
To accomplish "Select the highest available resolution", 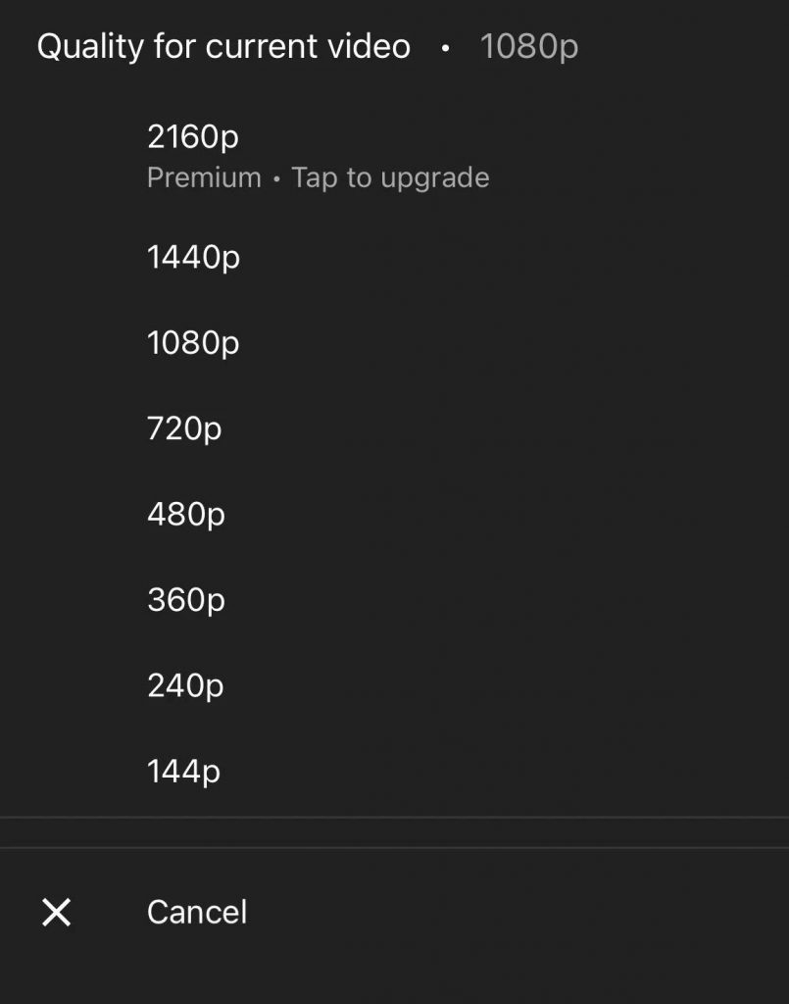I will coord(192,136).
